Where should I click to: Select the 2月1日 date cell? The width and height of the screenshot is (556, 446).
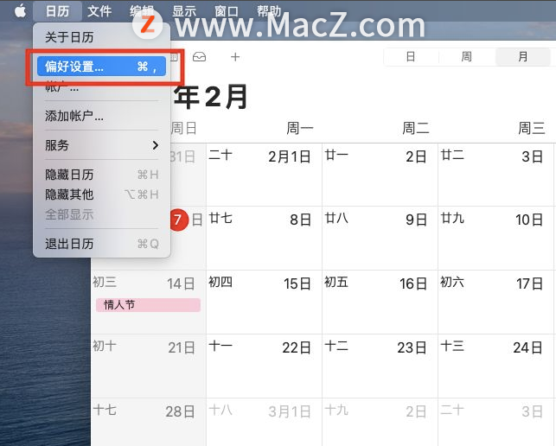coord(264,175)
